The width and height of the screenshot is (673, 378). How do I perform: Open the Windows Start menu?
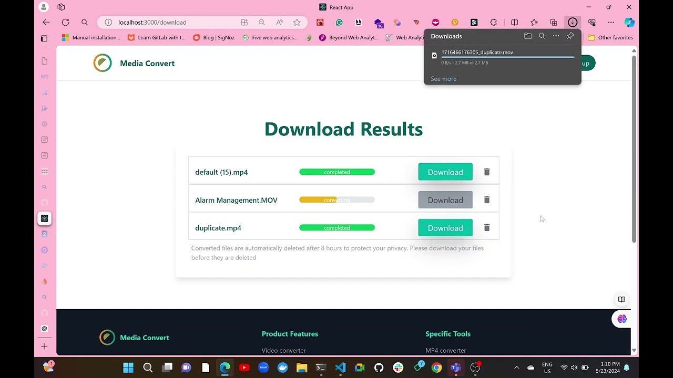click(128, 367)
